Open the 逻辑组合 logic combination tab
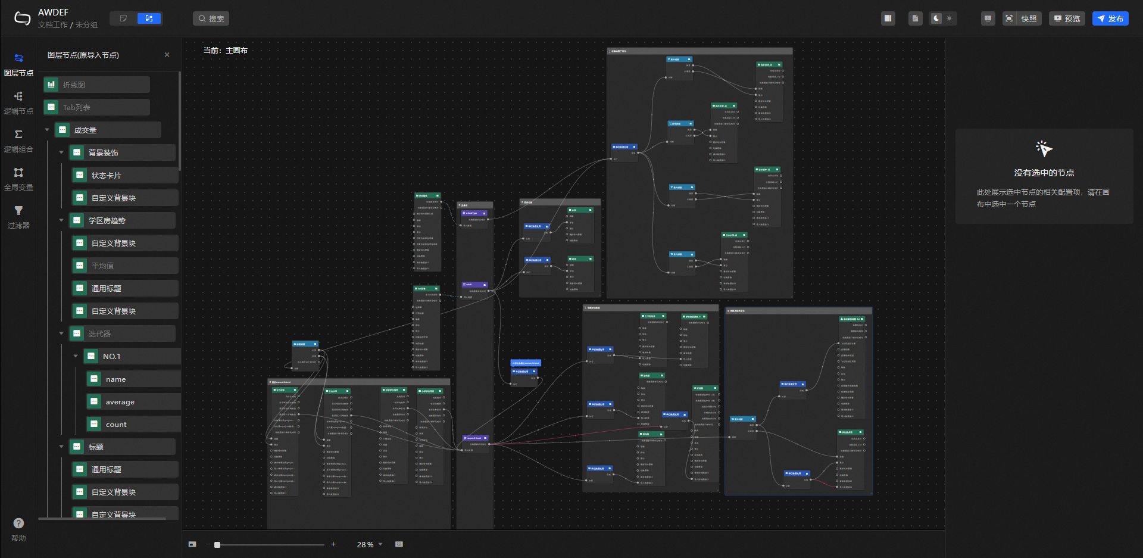Screen dimensions: 1143x558 pyautogui.click(x=18, y=141)
